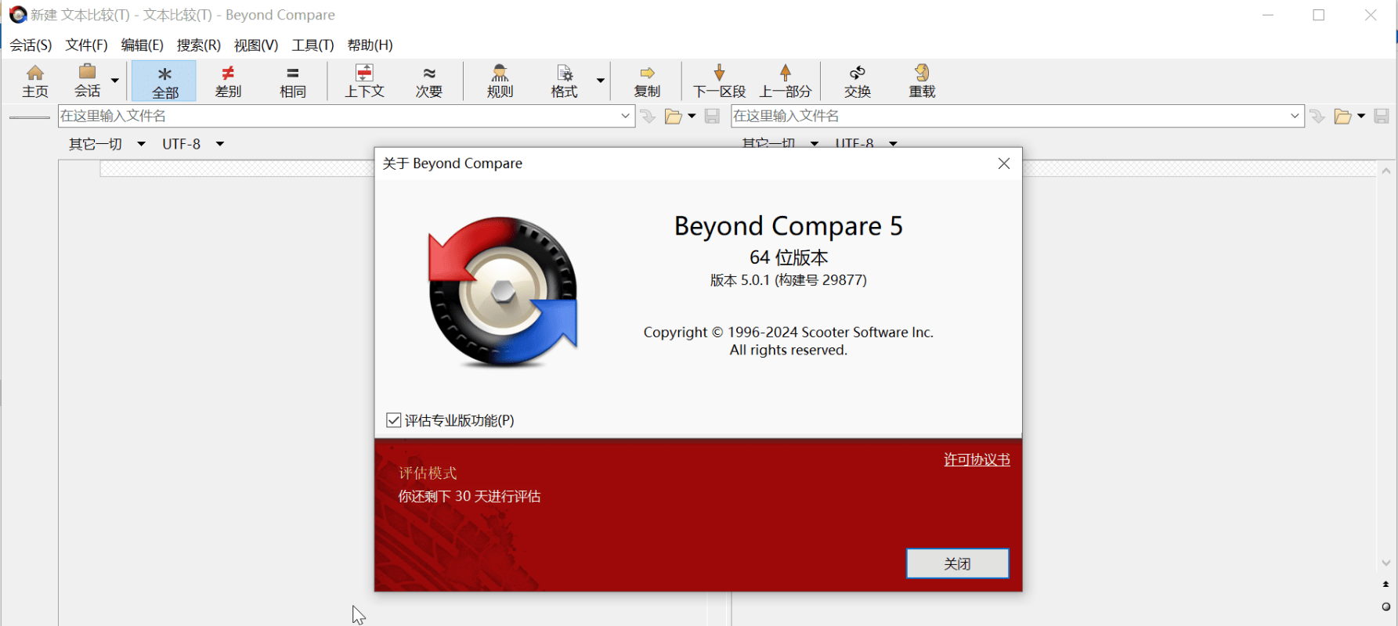Toggle the 差别 differences filter
Viewport: 1398px width, 626px height.
point(228,81)
